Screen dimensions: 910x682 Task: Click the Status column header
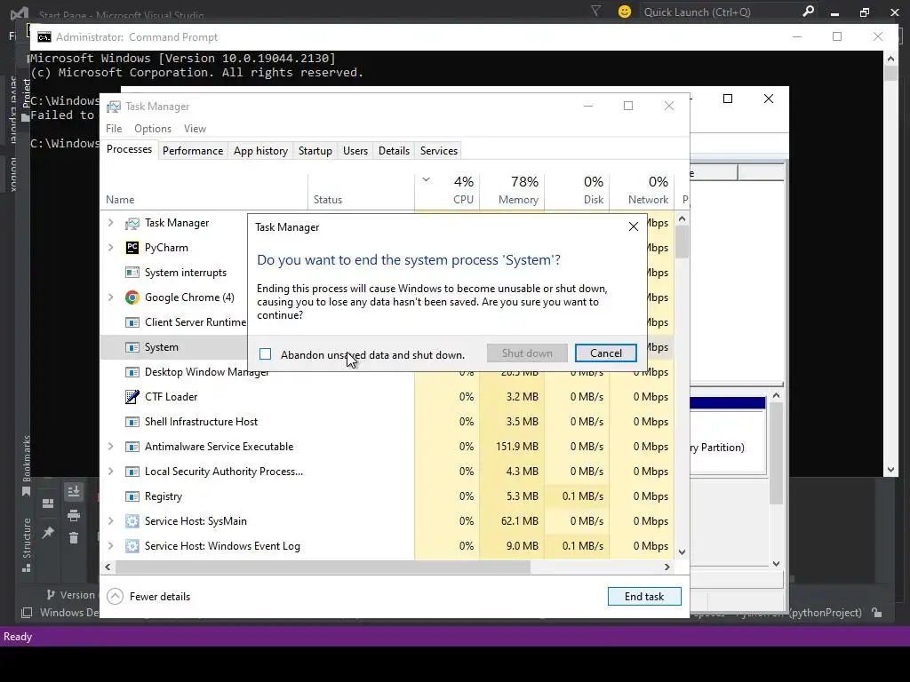pos(361,191)
